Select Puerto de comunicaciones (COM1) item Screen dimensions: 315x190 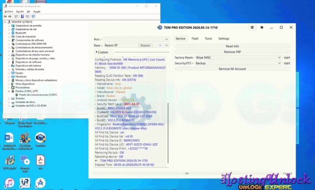pyautogui.click(x=38, y=95)
